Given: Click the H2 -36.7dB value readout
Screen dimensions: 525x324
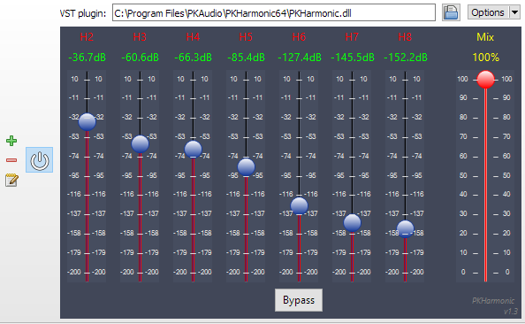Looking at the screenshot, I should (x=87, y=58).
